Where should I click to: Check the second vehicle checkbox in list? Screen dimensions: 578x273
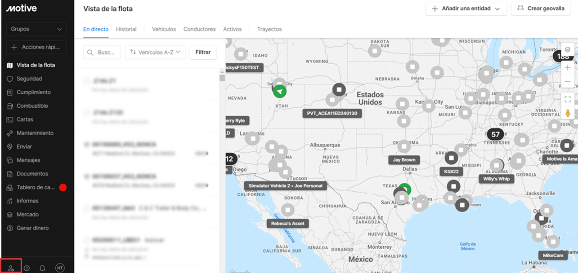86,113
